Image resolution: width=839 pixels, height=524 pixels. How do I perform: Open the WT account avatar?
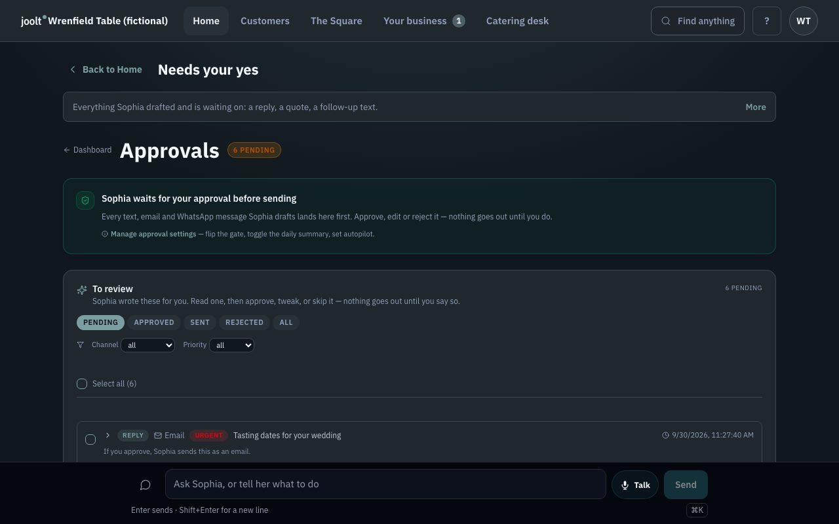click(x=804, y=21)
